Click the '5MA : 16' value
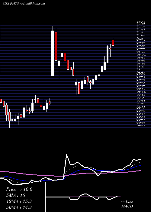Viewport: 151px width, 212px height. coord(16,195)
